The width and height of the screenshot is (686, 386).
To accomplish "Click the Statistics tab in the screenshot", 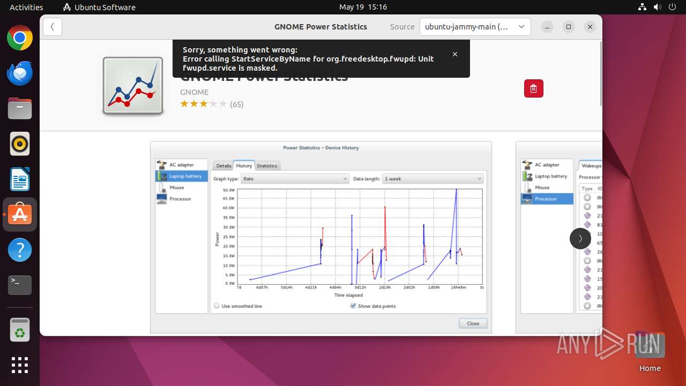I will point(267,166).
